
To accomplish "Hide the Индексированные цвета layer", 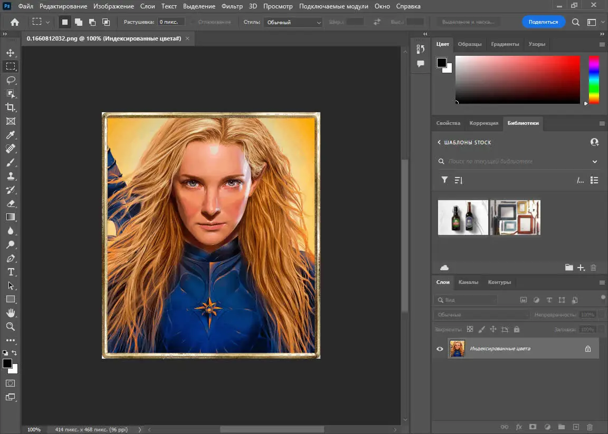I will coord(439,348).
